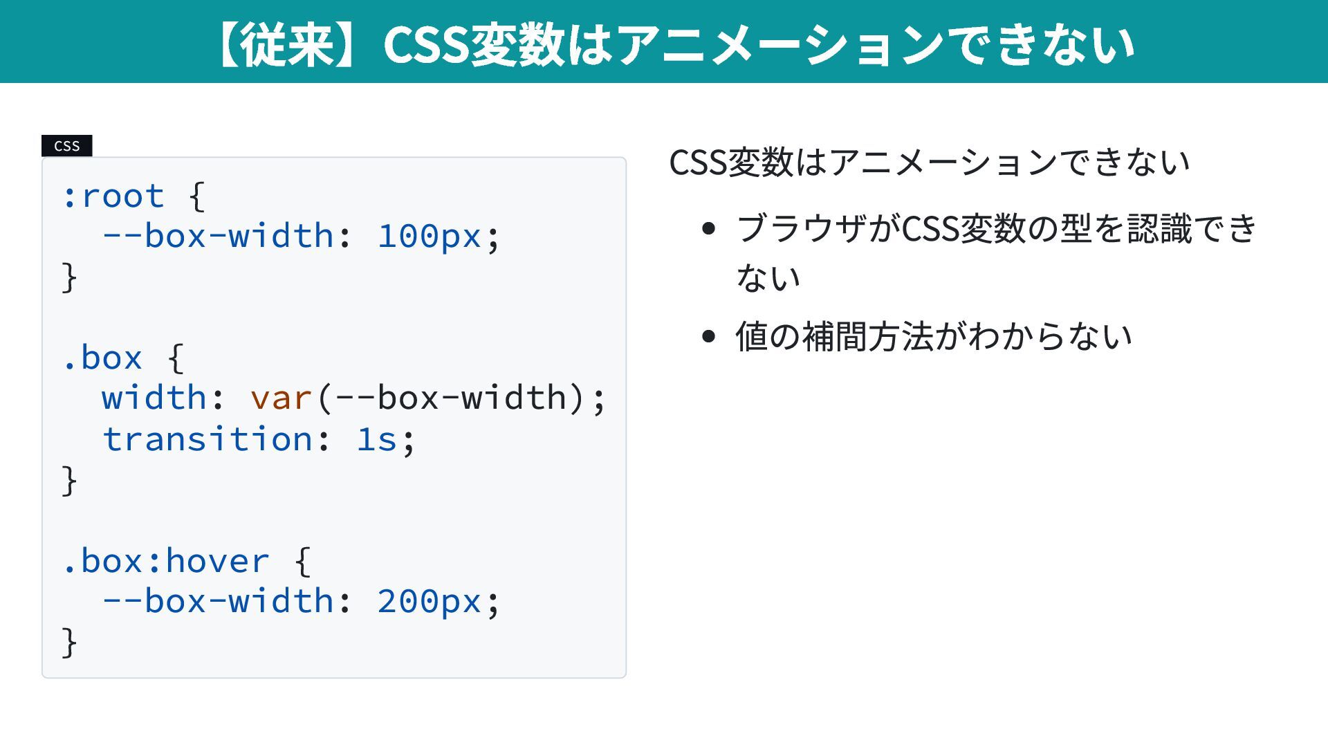Click the bullet text '値の補間方法がわからない'

pyautogui.click(x=934, y=337)
